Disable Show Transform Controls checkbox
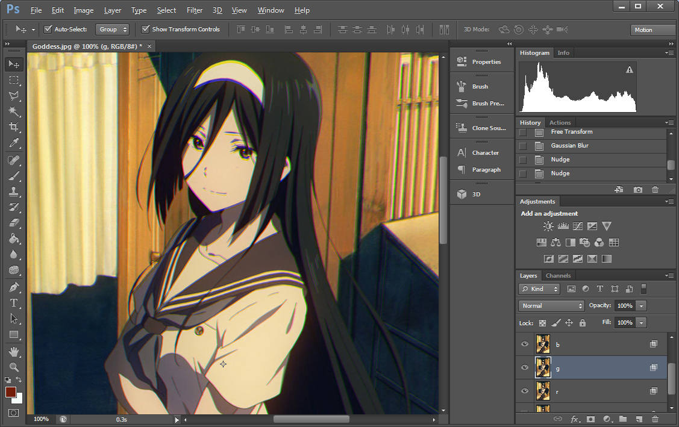The width and height of the screenshot is (679, 427). pyautogui.click(x=145, y=29)
